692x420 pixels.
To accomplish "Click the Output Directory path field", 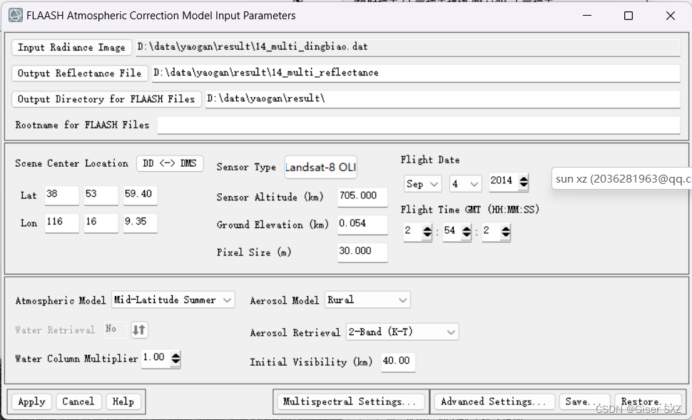I will click(442, 99).
